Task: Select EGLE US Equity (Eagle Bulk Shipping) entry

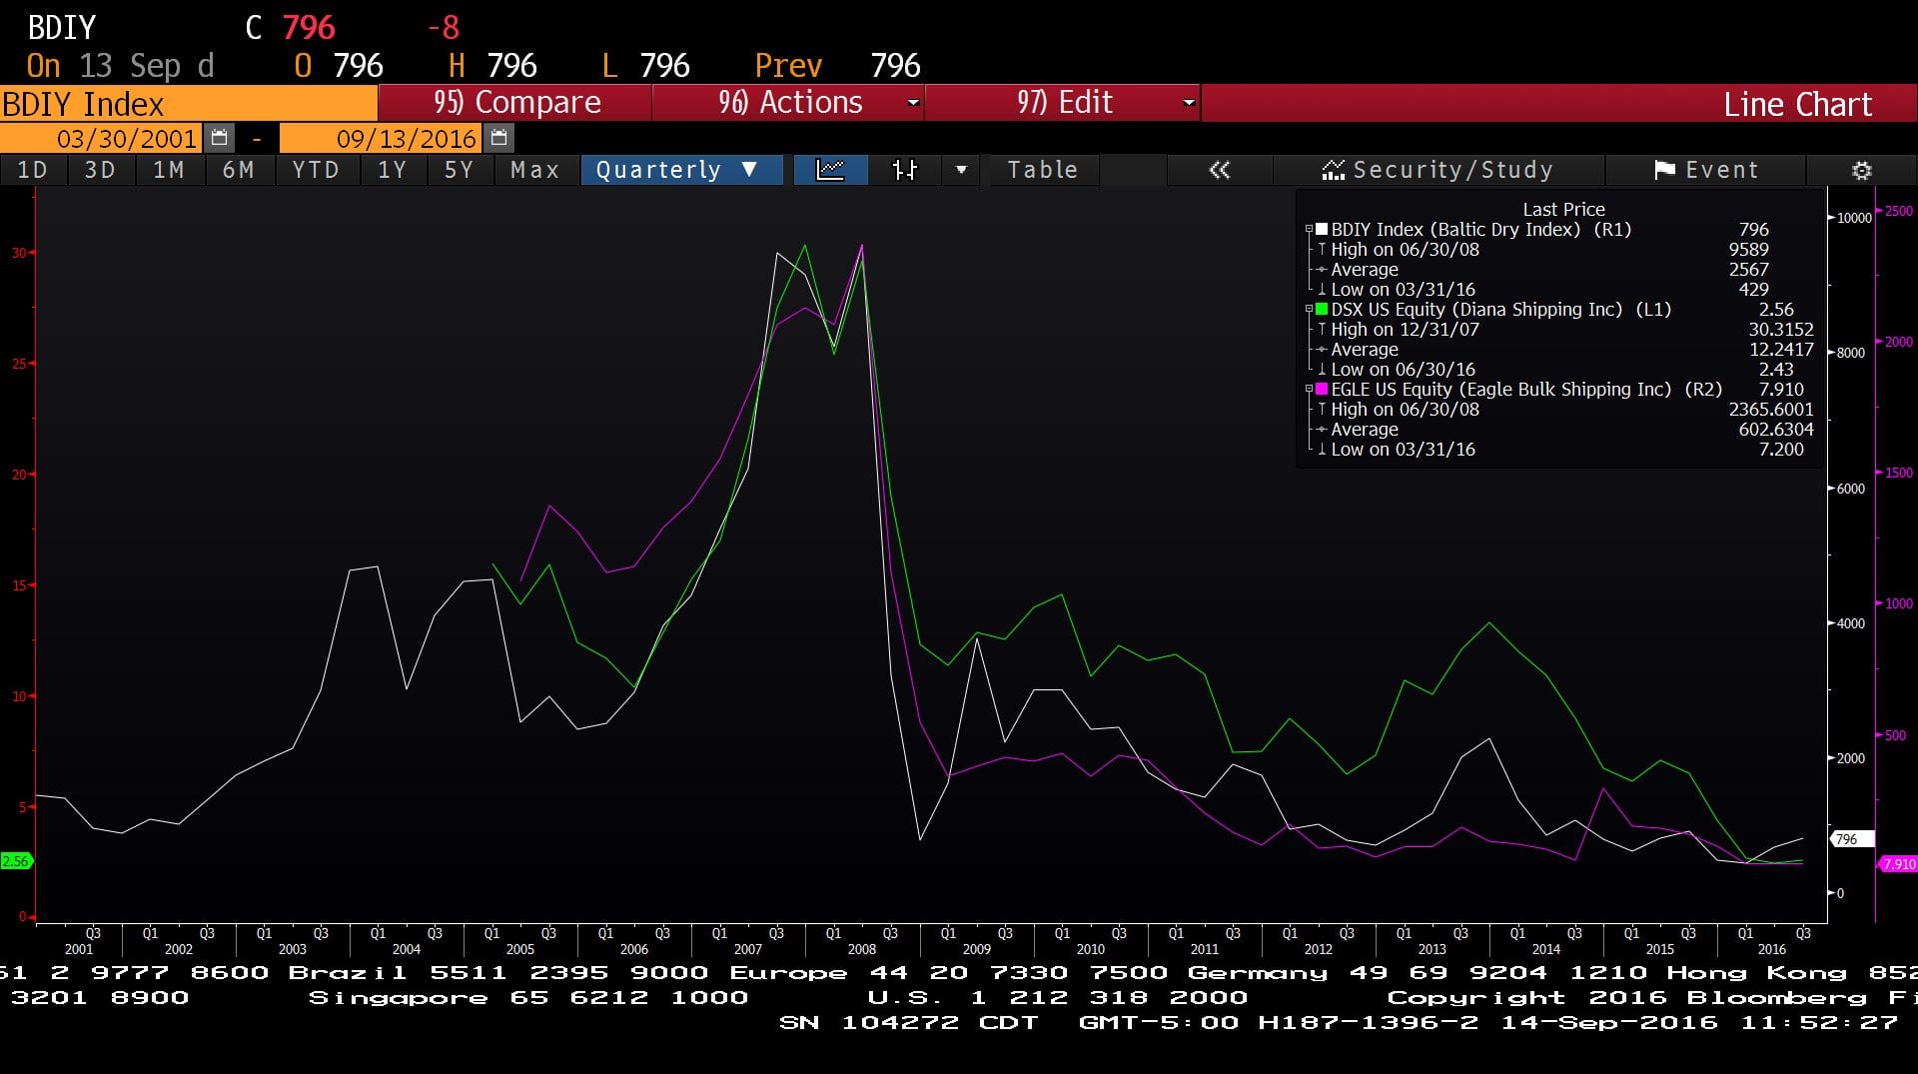Action: (x=1526, y=390)
